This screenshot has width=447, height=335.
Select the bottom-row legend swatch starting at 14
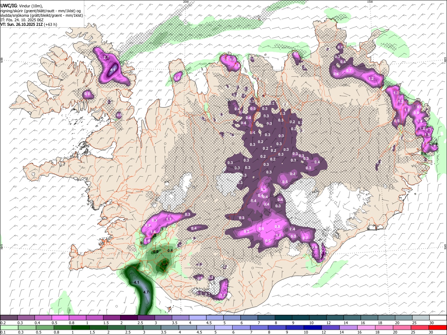[349, 327]
